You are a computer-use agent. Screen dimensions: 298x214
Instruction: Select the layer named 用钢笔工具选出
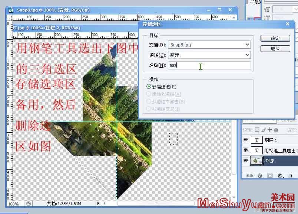pyautogui.click(x=281, y=150)
